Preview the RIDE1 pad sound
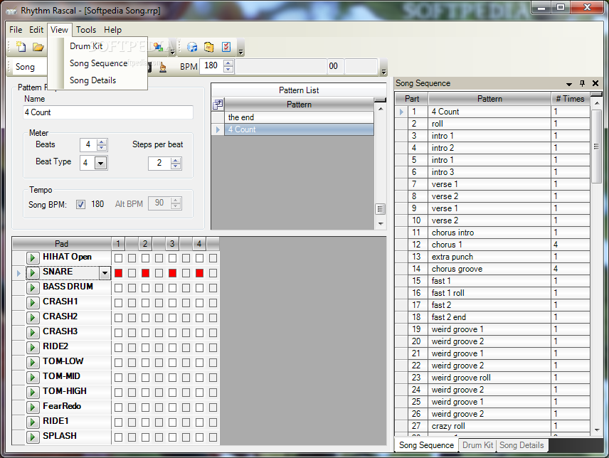609x458 pixels. [33, 422]
